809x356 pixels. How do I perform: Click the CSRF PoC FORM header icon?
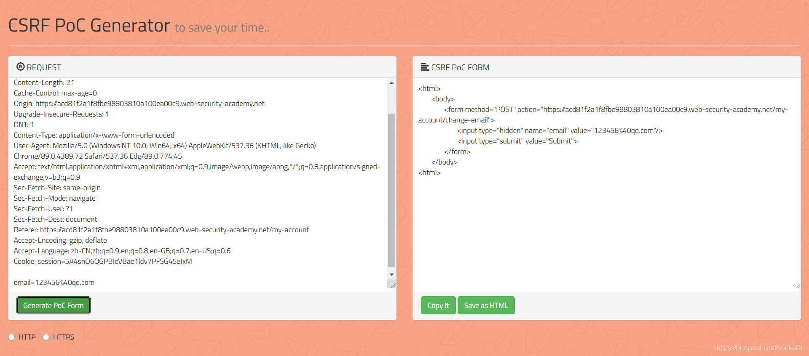tap(425, 67)
